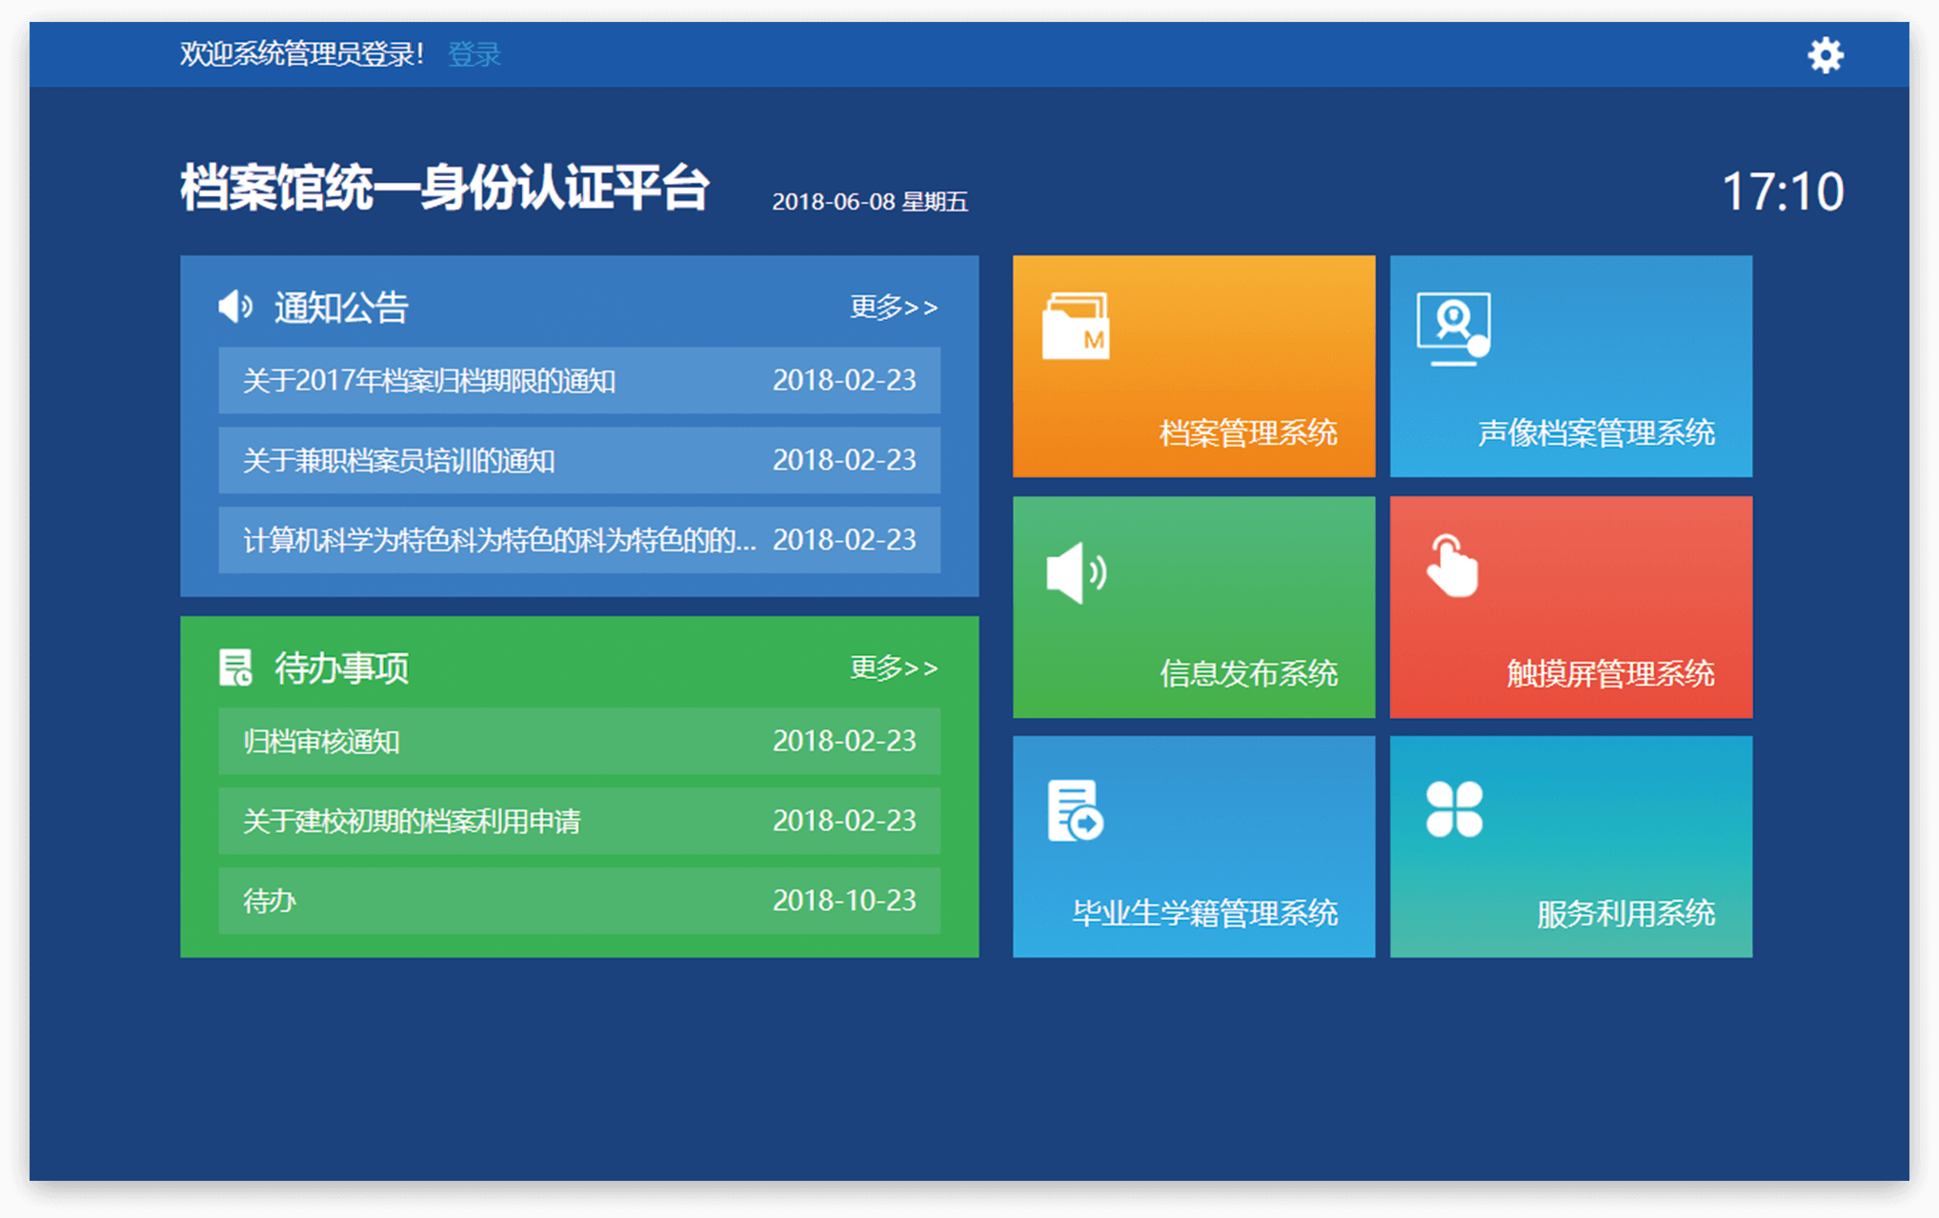Screen dimensions: 1939x1218
Task: Click the monitor icon on 声像档案管理系统 tile
Action: 1453,329
